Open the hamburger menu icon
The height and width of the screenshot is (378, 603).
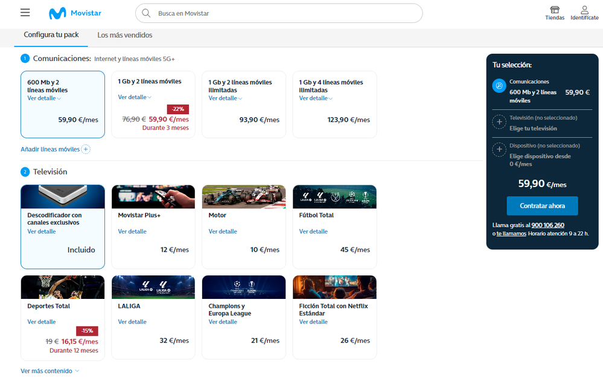[25, 13]
